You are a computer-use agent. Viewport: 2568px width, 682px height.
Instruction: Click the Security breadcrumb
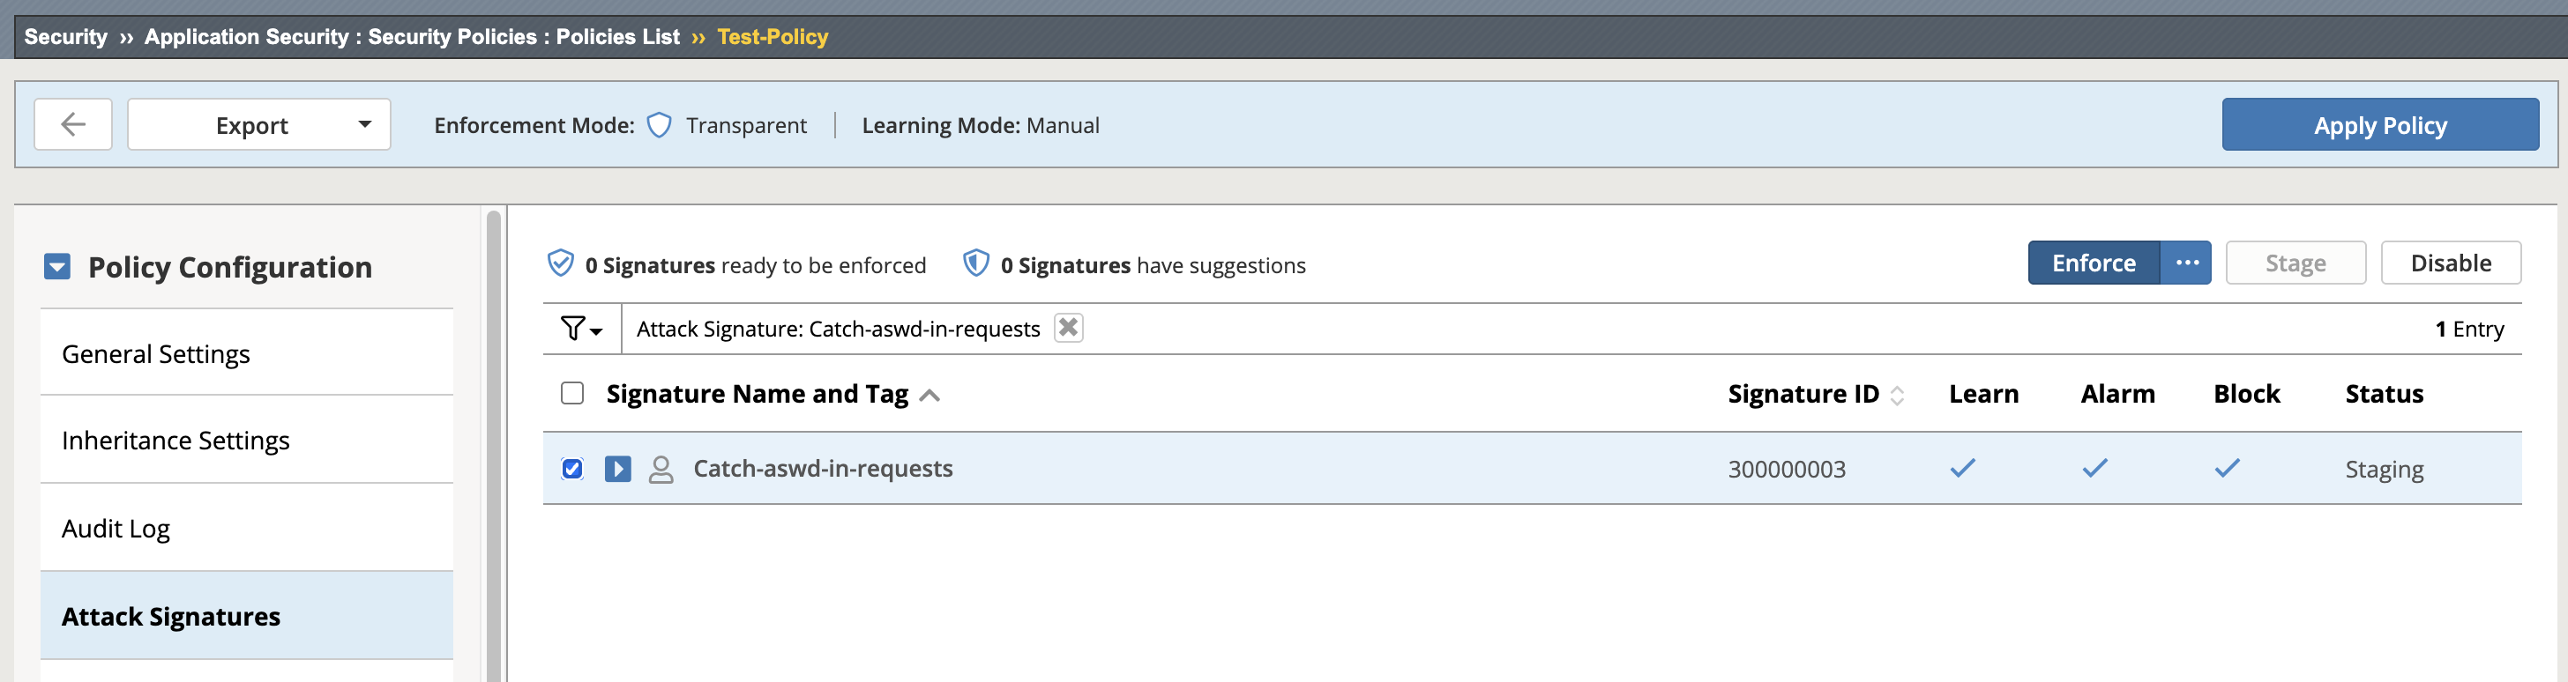coord(66,37)
